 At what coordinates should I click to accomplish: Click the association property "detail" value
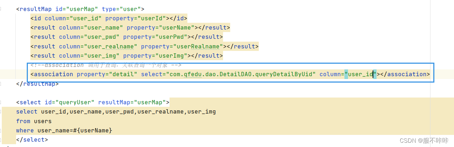tap(123, 74)
